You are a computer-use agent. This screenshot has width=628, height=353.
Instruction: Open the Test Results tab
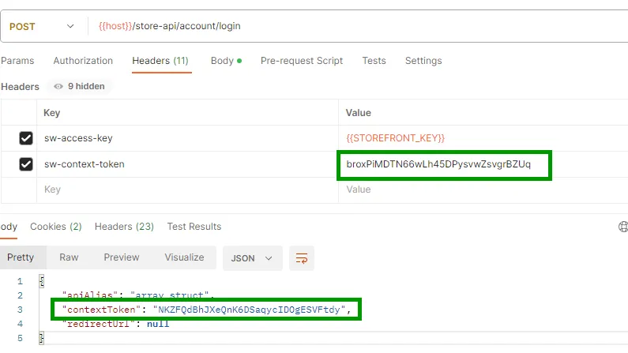194,227
